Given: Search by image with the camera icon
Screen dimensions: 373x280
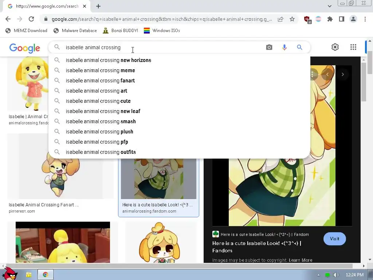Looking at the screenshot, I should click(269, 47).
